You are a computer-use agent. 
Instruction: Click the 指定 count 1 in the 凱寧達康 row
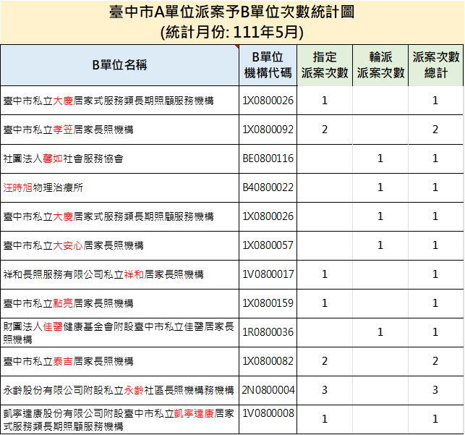pyautogui.click(x=325, y=419)
